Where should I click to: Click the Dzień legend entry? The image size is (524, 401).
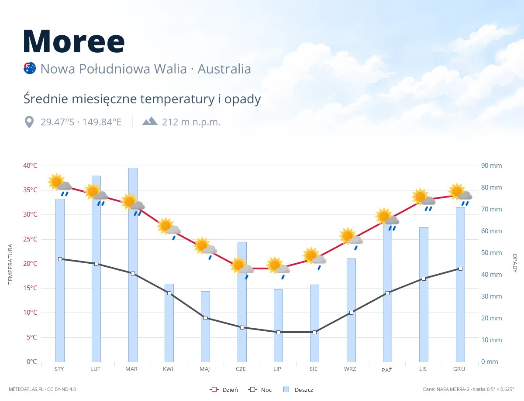coord(224,390)
